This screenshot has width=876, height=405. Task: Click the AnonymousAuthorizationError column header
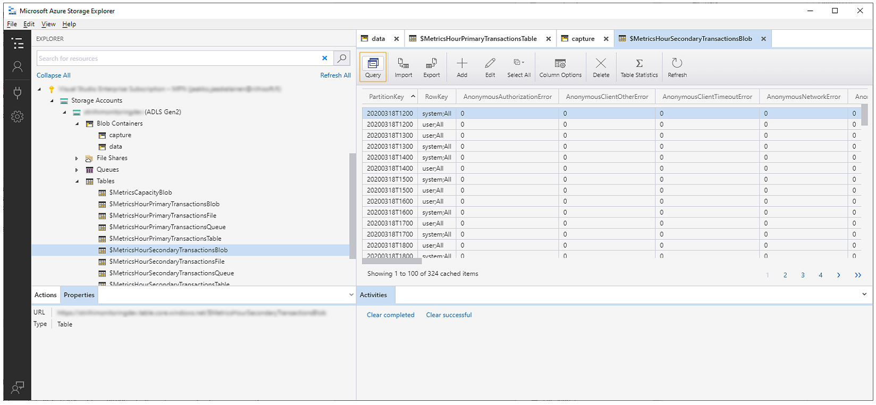508,97
